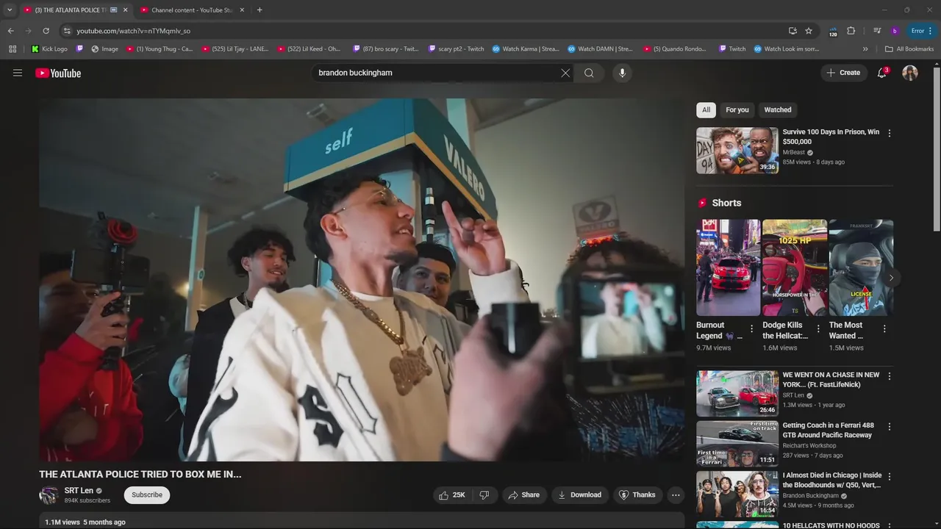
Task: Open the Chrome profile icon
Action: (x=895, y=31)
